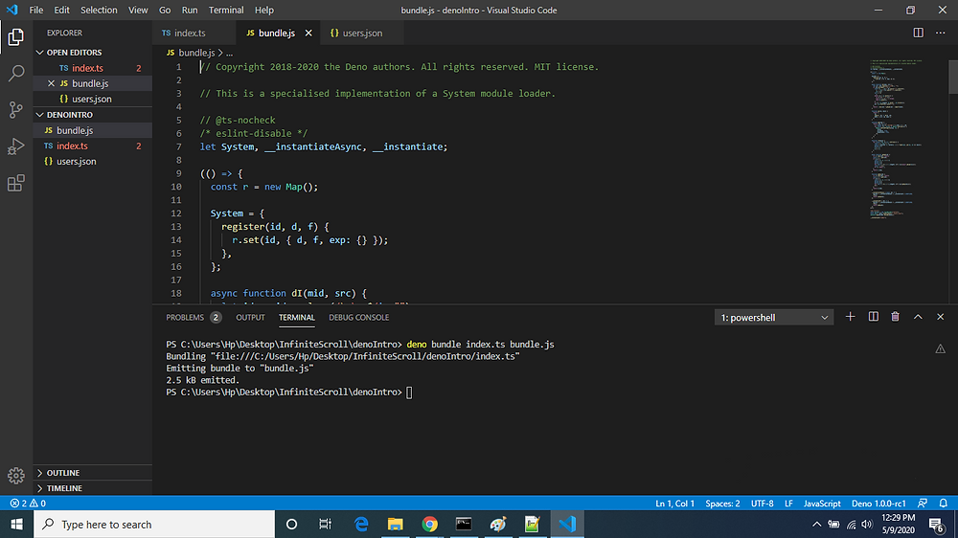Viewport: 958px width, 538px height.
Task: Open Windows Start menu
Action: pos(16,524)
